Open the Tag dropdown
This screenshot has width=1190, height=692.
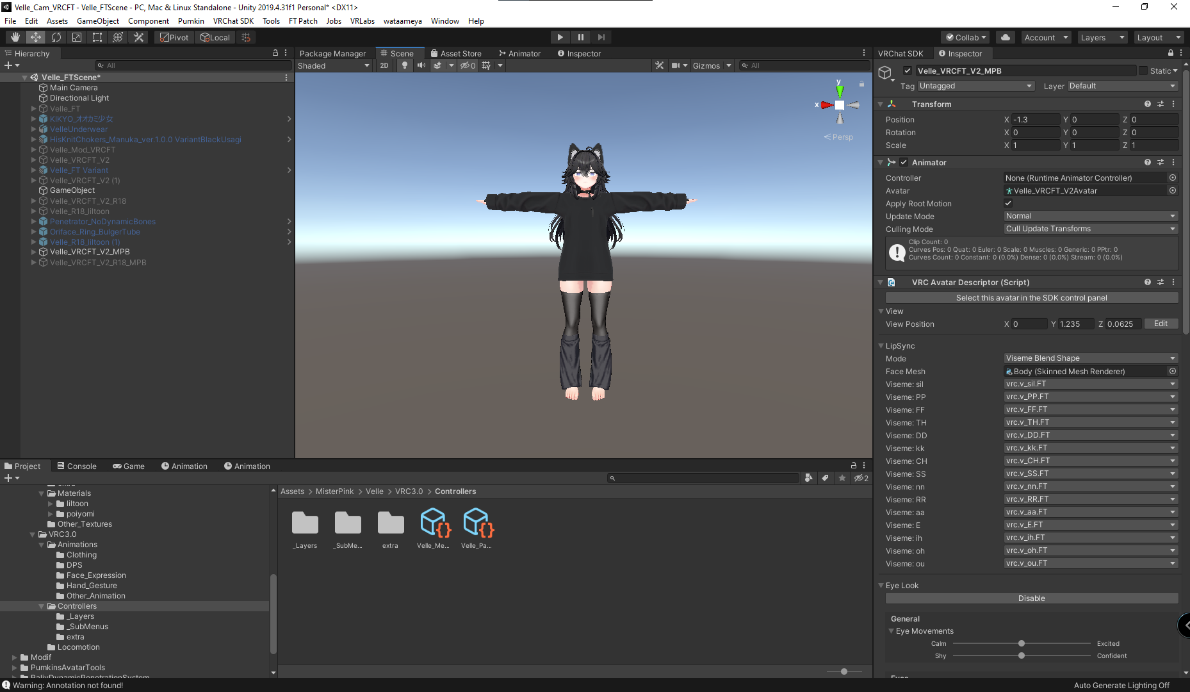pyautogui.click(x=975, y=86)
